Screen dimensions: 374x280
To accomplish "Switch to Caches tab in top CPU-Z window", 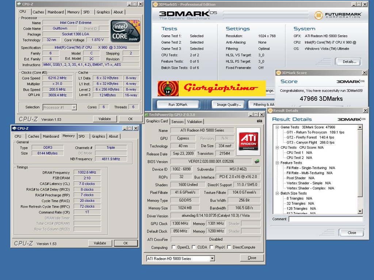I will pos(38,12).
